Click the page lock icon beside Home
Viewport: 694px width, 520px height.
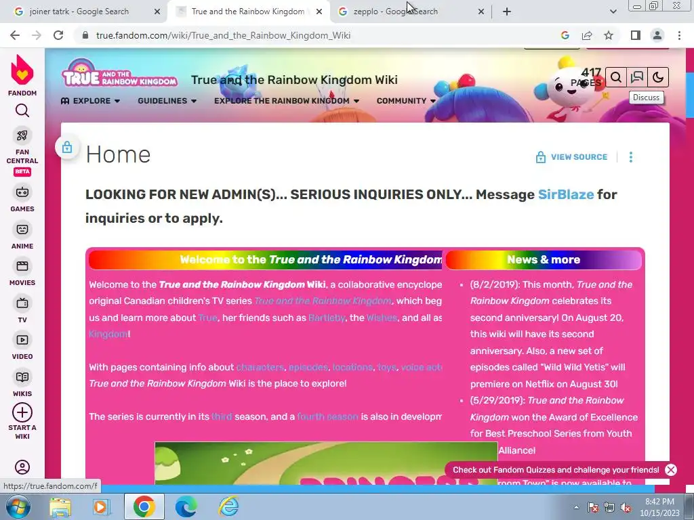point(67,147)
